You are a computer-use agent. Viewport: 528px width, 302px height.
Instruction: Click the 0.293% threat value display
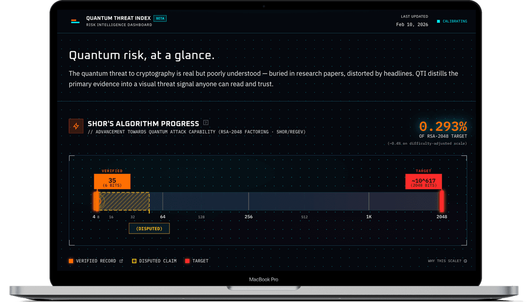(443, 127)
